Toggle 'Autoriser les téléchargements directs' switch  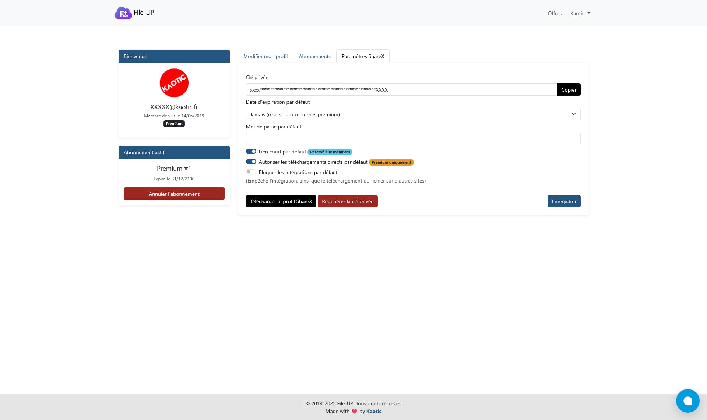click(x=251, y=162)
